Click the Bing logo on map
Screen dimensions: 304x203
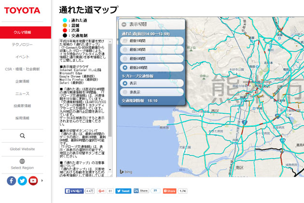[x=126, y=172]
